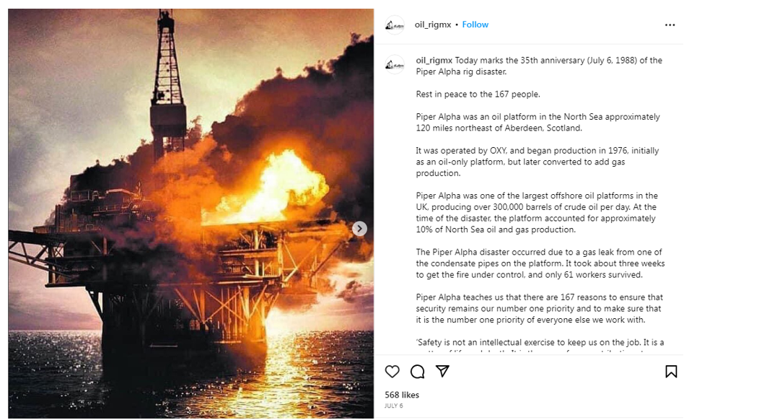Open post options with the ellipsis icon
Image resolution: width=772 pixels, height=420 pixels.
[x=670, y=25]
